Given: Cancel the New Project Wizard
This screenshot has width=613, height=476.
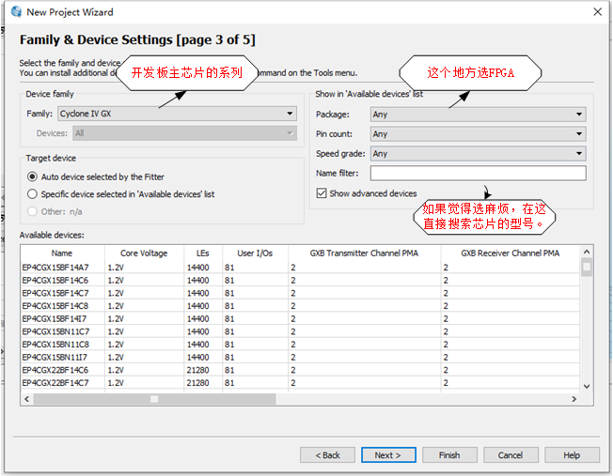Looking at the screenshot, I should tap(511, 455).
